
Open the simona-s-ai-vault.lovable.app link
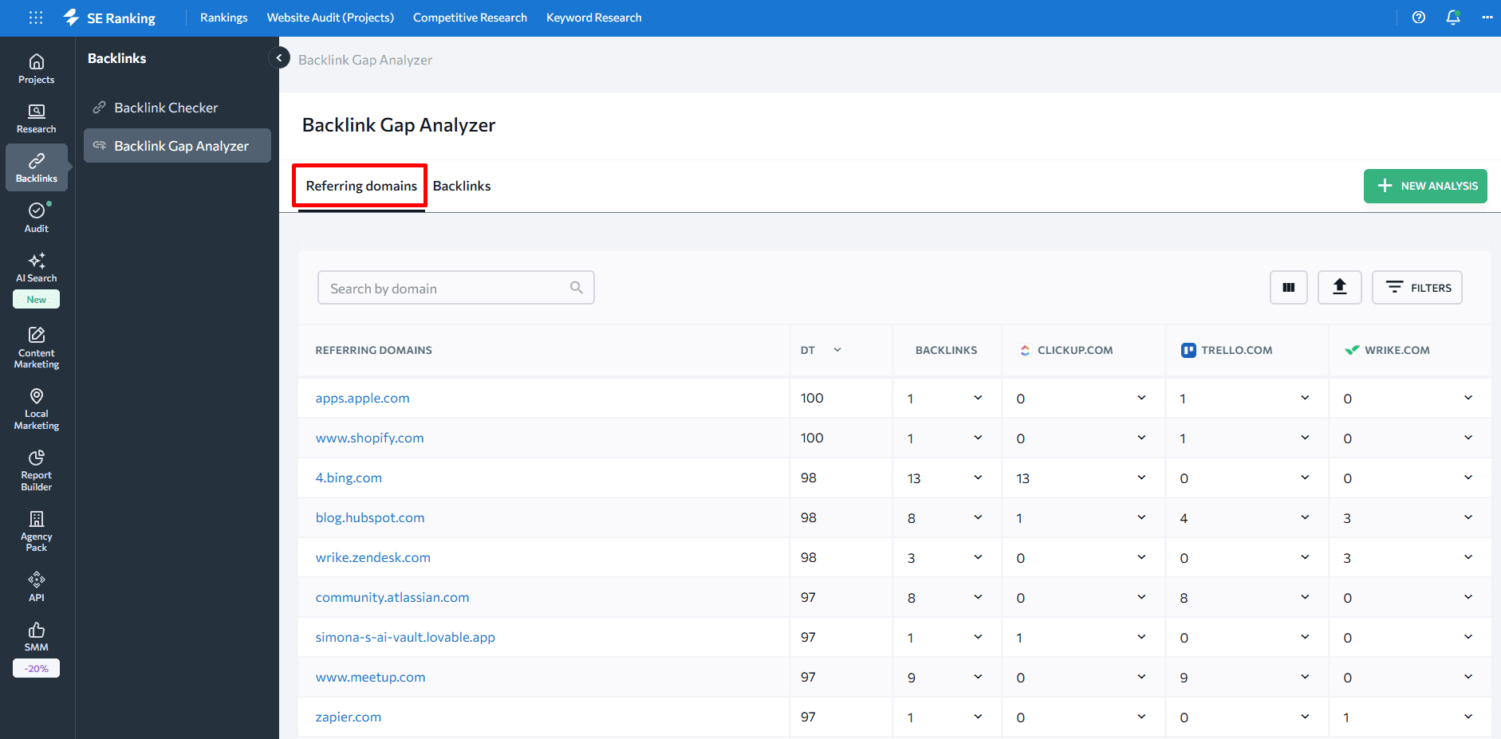point(405,637)
